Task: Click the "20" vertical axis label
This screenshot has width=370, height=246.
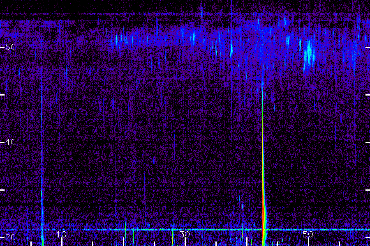Action: tap(10, 237)
